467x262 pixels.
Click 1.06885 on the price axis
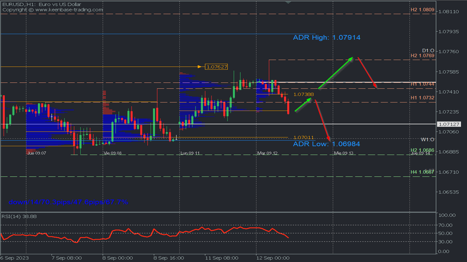448,152
